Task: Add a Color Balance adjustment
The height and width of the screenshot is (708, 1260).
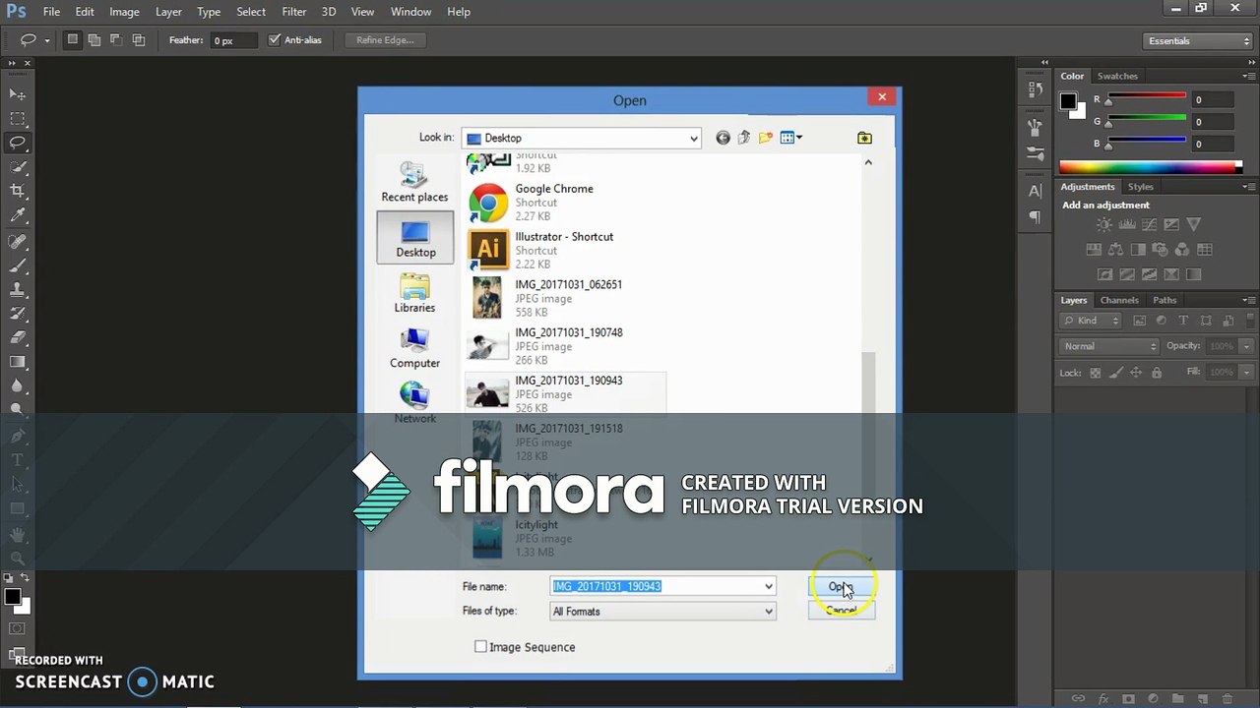Action: click(1115, 250)
